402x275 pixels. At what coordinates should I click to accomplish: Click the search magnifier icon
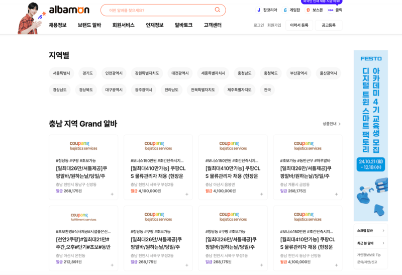click(x=218, y=10)
